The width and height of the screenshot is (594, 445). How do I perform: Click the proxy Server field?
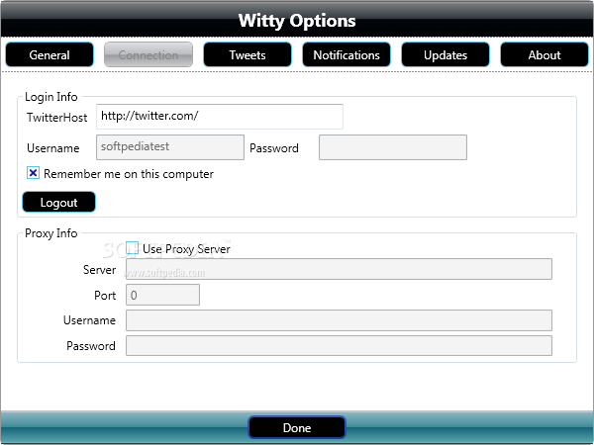[x=339, y=269]
